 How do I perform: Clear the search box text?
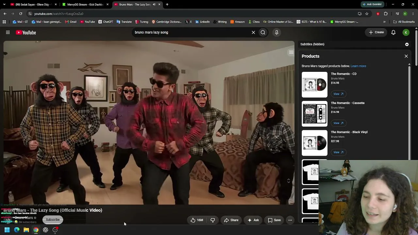coord(253,32)
